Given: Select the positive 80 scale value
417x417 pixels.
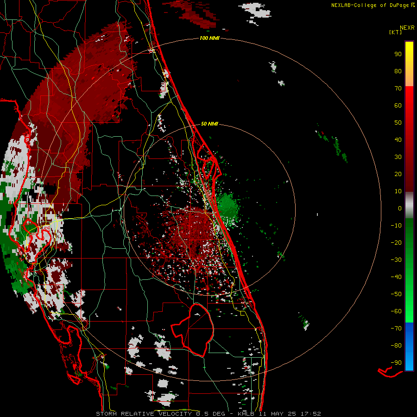Looking at the screenshot, I should 398,71.
